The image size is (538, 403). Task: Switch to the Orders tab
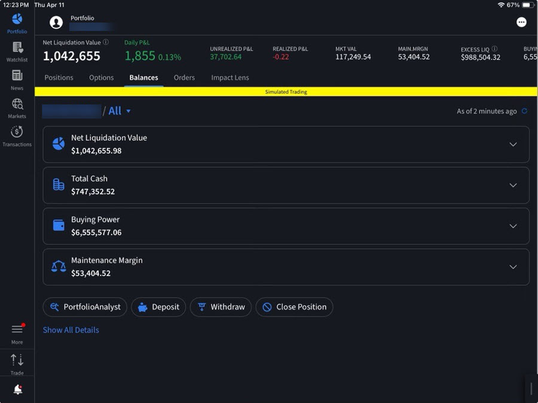tap(184, 78)
